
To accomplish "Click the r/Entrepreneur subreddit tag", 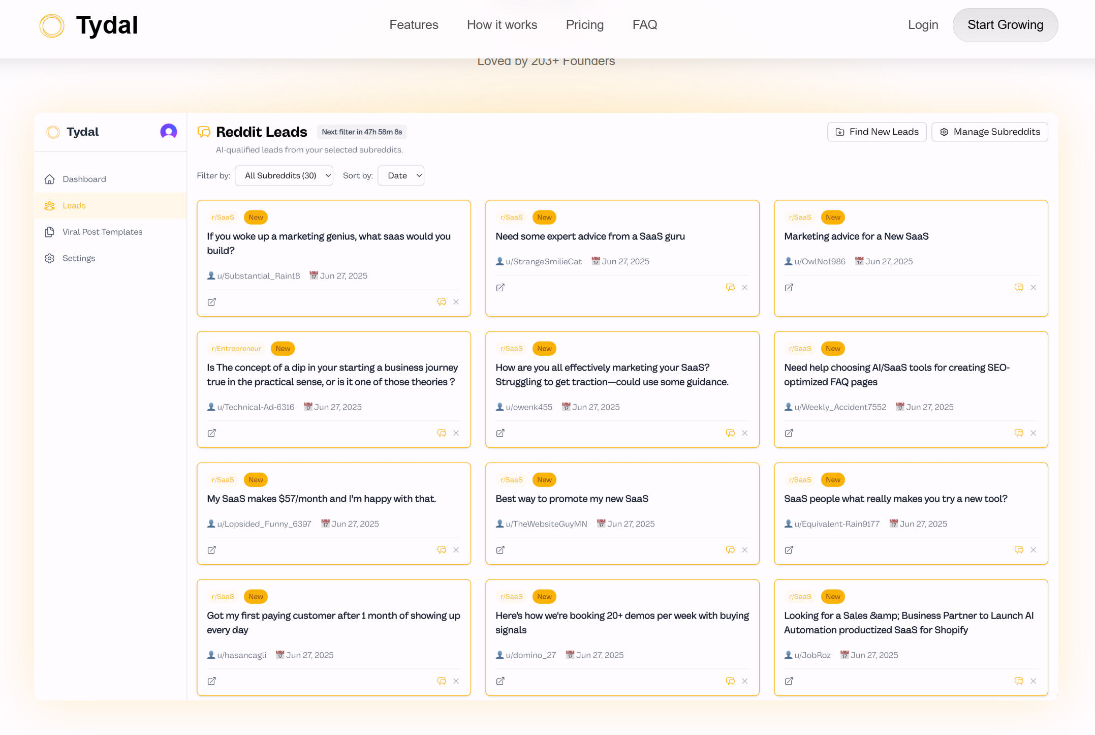I will click(x=236, y=348).
